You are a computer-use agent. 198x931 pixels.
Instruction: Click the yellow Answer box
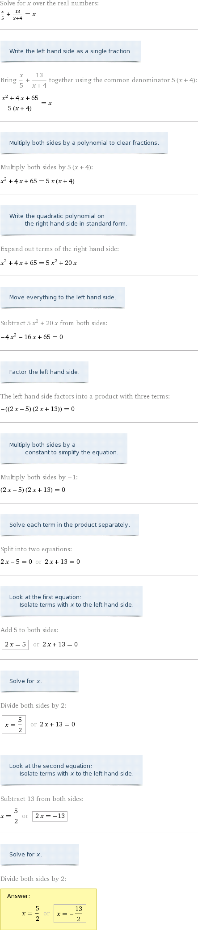pos(48,910)
